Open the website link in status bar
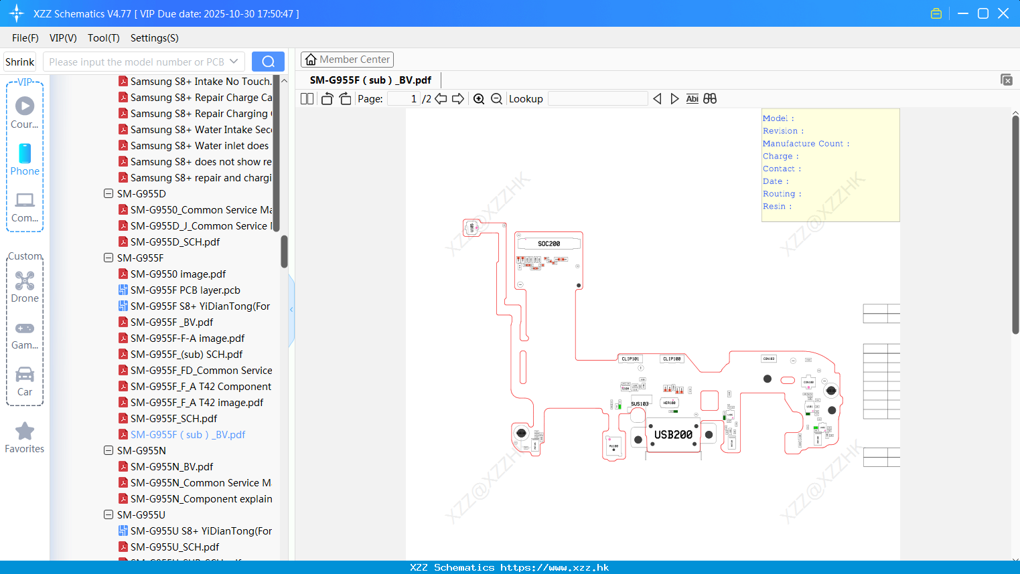 [x=555, y=567]
